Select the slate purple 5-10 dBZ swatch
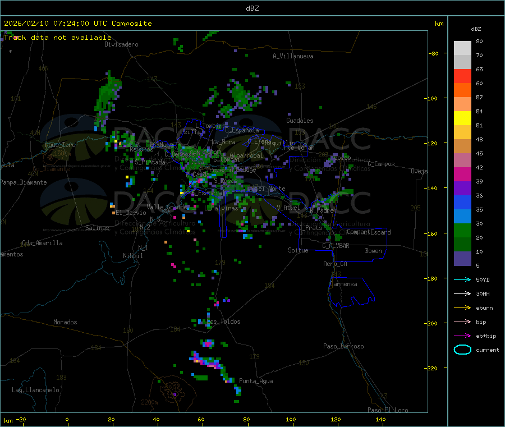 point(462,259)
